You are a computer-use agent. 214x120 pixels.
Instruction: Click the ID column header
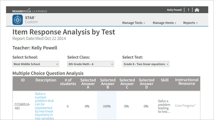23,80
